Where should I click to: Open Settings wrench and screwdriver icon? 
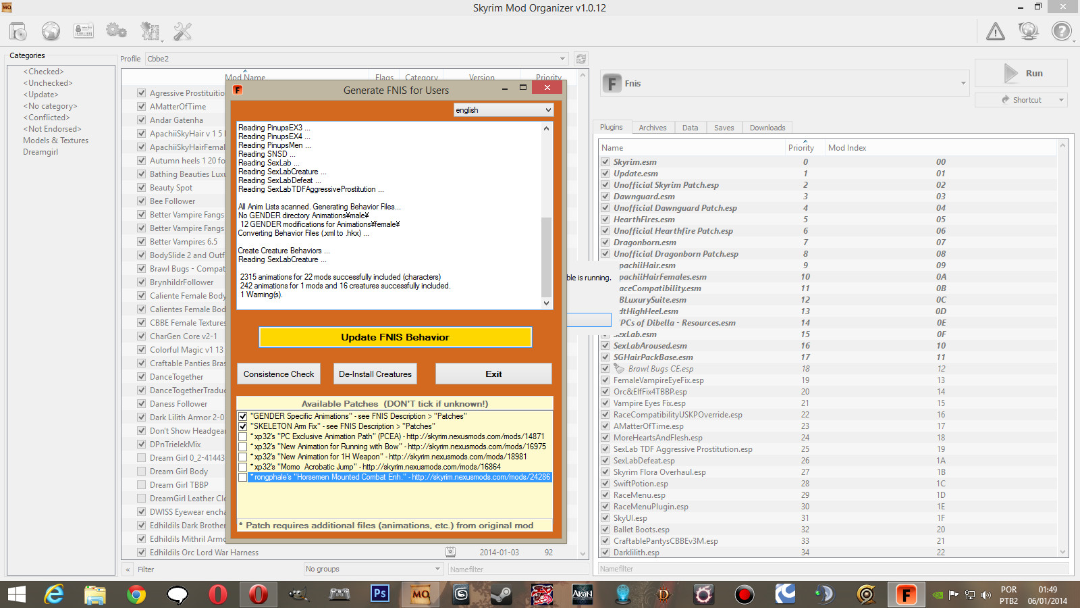click(182, 31)
